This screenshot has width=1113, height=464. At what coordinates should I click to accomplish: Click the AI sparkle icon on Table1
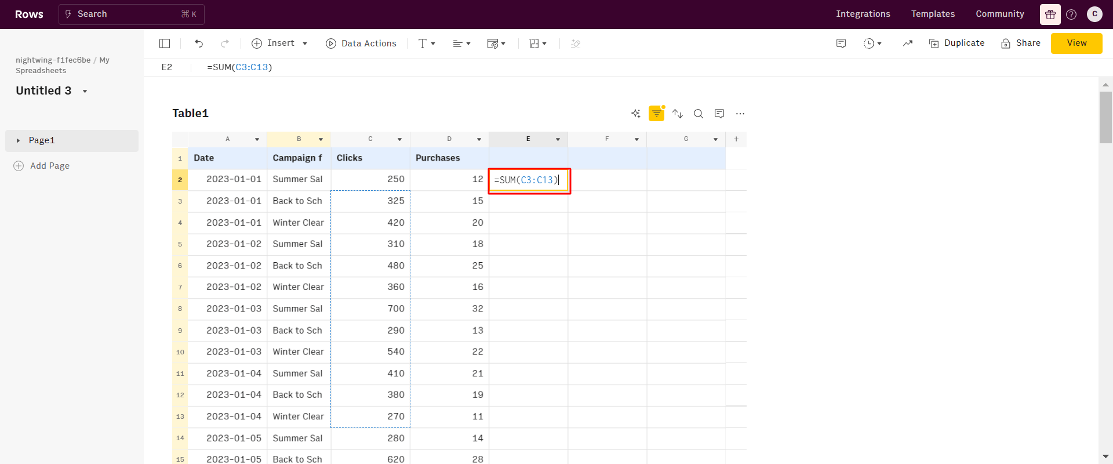pyautogui.click(x=636, y=114)
